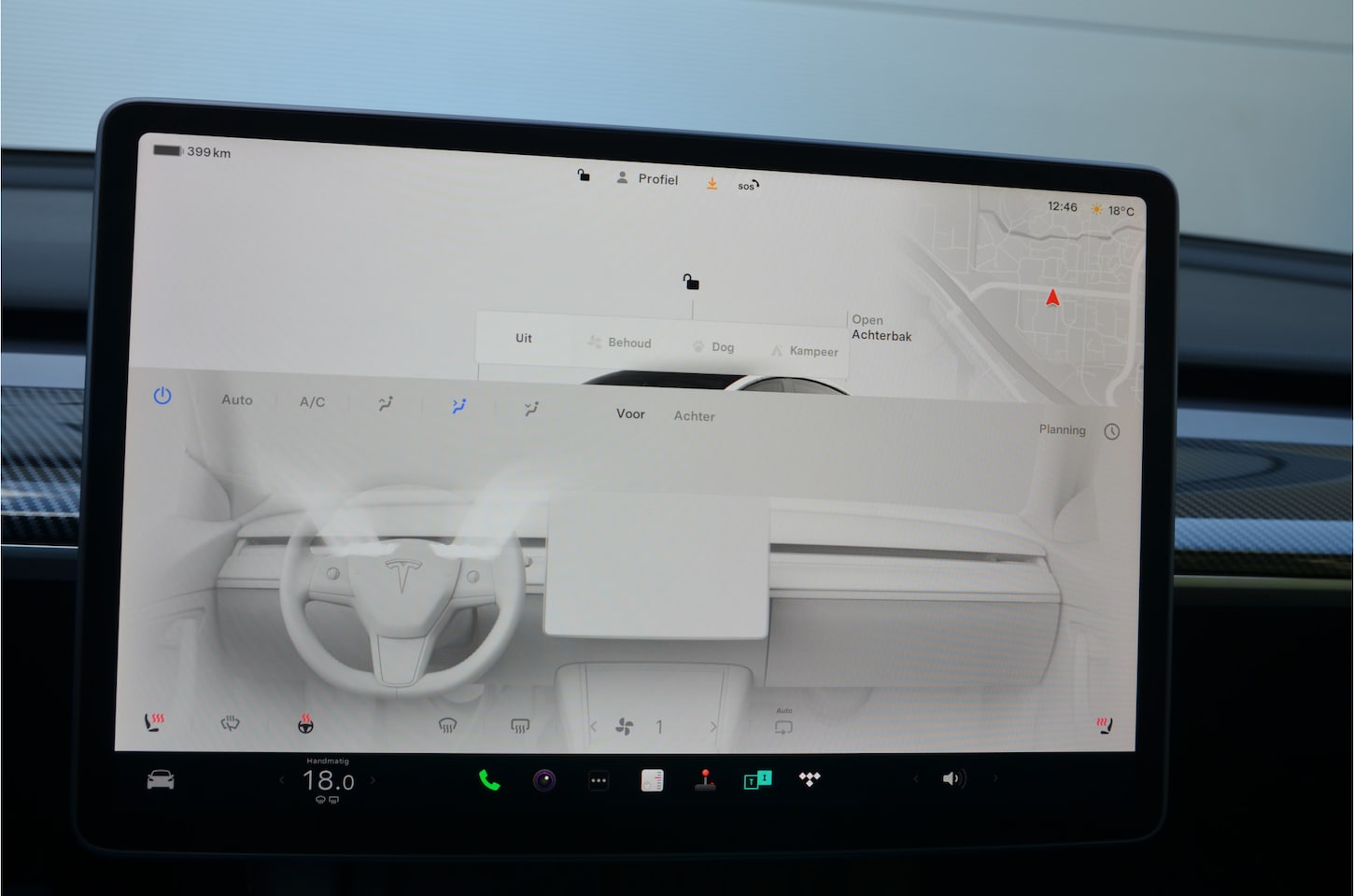Tap the rear window defrost icon

click(520, 726)
